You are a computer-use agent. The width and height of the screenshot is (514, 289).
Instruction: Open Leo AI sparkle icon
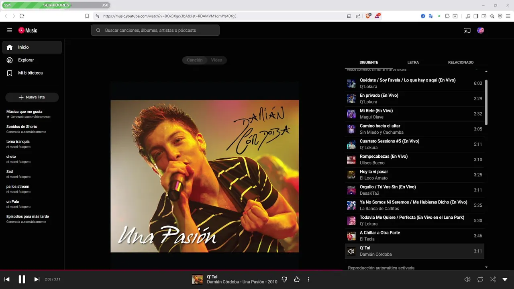point(492,16)
